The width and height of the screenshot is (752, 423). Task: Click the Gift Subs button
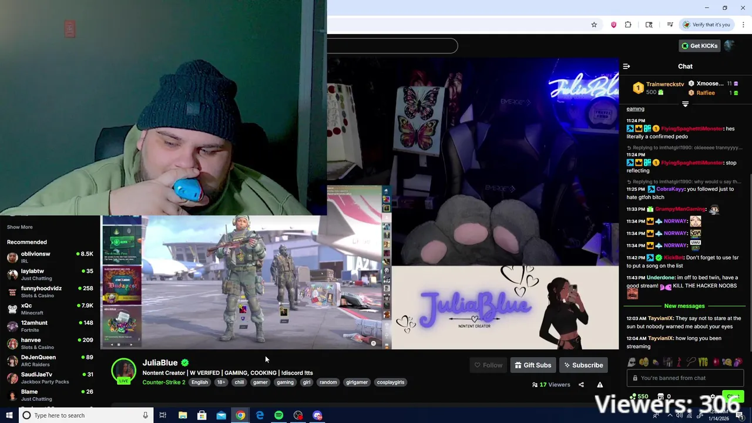click(533, 365)
